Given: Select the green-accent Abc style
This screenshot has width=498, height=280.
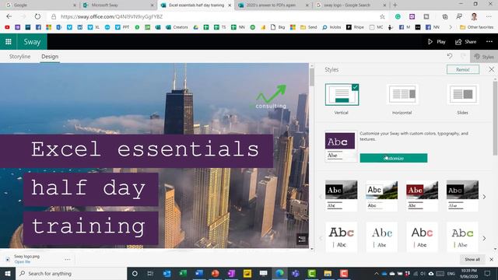Looking at the screenshot, I should [462, 237].
